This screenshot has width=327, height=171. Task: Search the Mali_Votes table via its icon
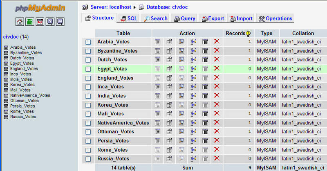point(181,114)
